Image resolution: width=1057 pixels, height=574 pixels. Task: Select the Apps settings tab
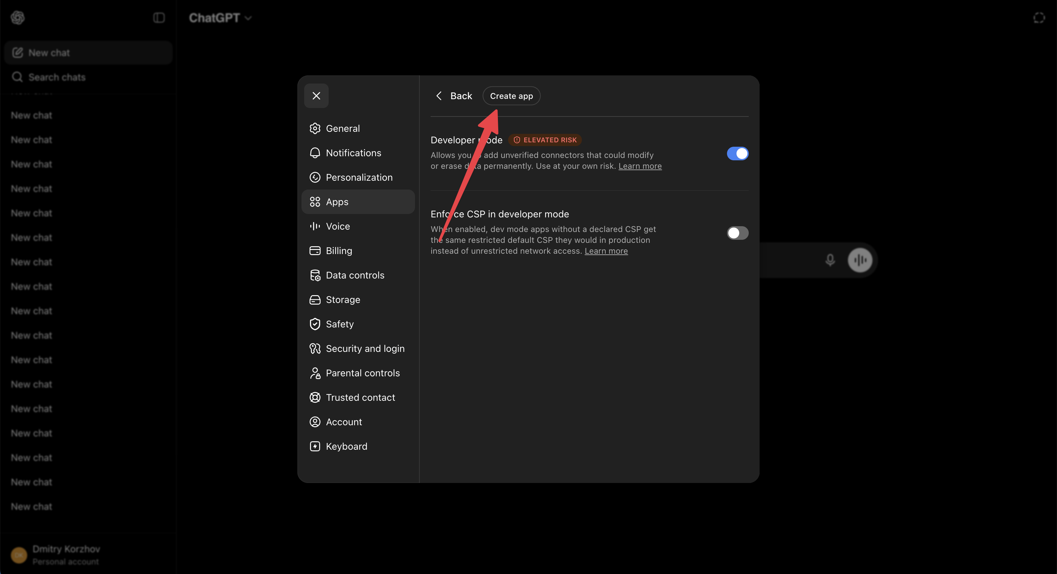[x=358, y=202]
